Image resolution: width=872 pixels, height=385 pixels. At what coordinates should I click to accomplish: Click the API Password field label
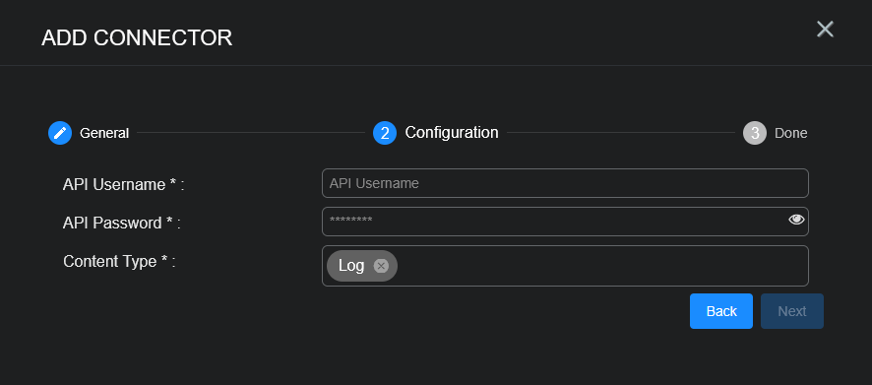122,224
